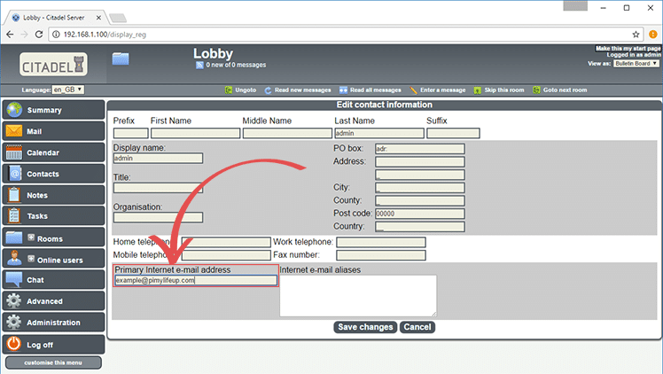Click the Administration gear icon

14,323
